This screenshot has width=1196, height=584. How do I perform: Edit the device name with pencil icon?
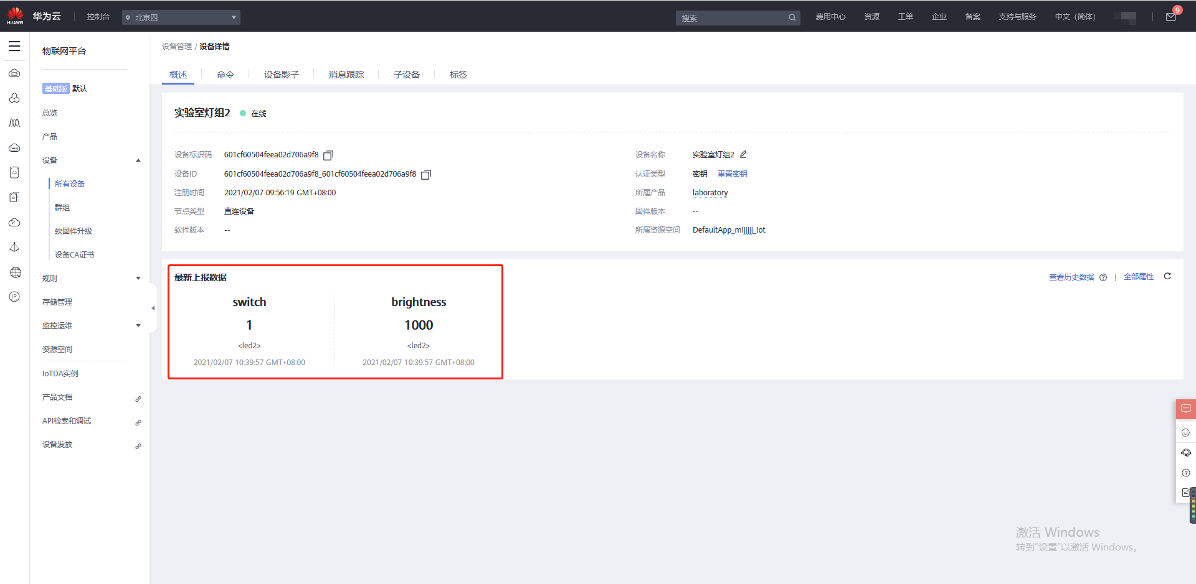[x=743, y=154]
